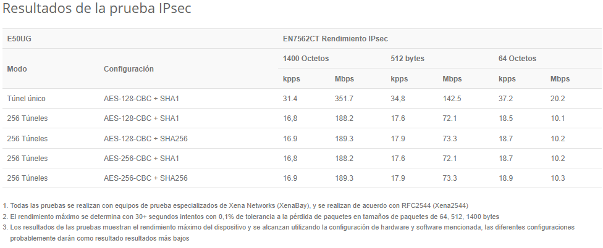Screen dimensions: 603x248
Task: Select the 31.4 kpps cell
Action: click(x=290, y=99)
